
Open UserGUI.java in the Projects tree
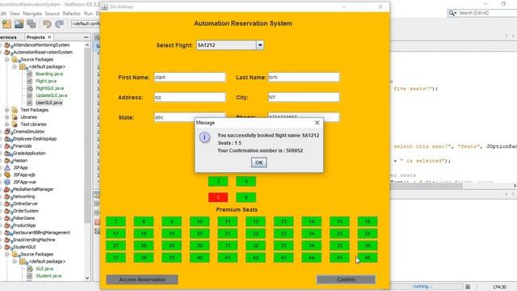pyautogui.click(x=48, y=103)
